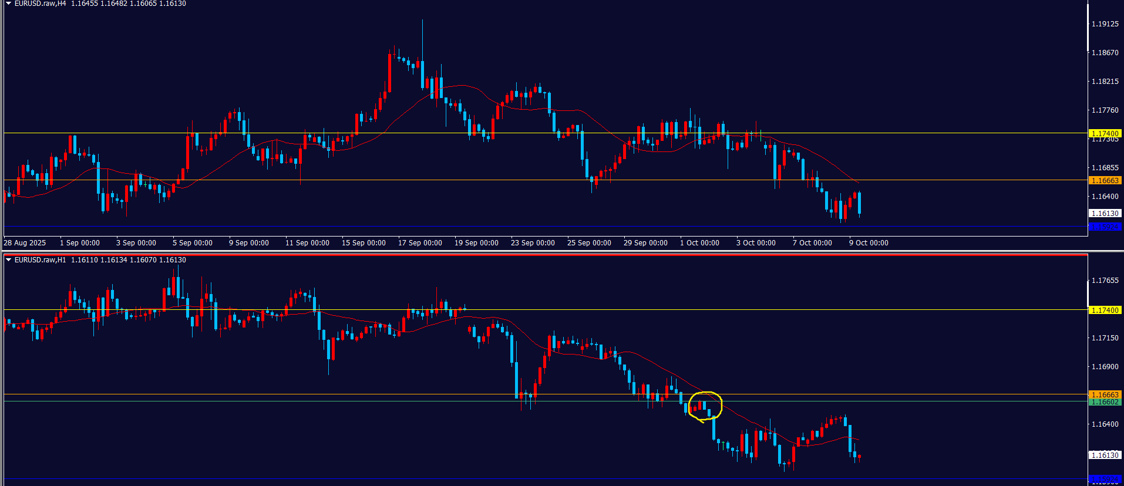Click the 17 Sep 00:00 time axis label
Screen dimensions: 1124x486
pyautogui.click(x=420, y=243)
